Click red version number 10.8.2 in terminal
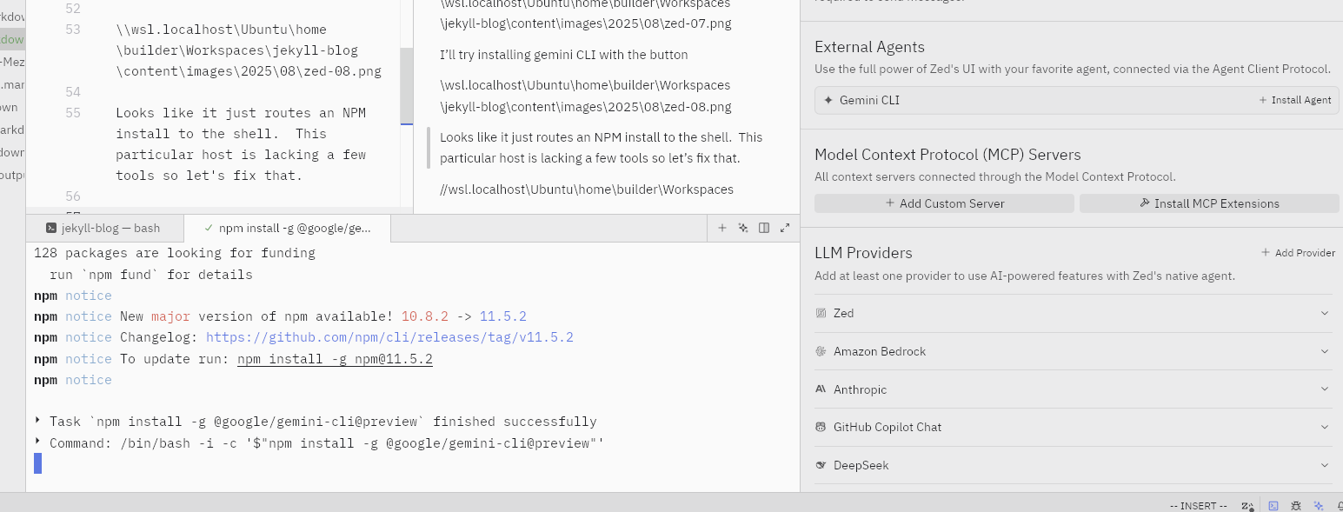The height and width of the screenshot is (512, 1343). pyautogui.click(x=425, y=316)
